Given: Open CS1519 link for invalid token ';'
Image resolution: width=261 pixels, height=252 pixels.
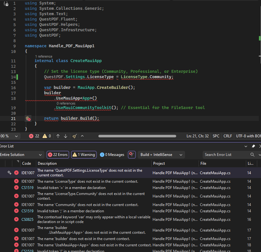Looking at the screenshot, I should (27, 211).
